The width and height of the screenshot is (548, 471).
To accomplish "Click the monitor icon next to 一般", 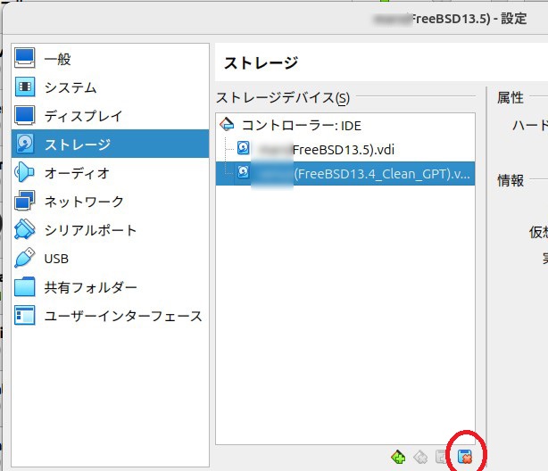I will (x=25, y=58).
